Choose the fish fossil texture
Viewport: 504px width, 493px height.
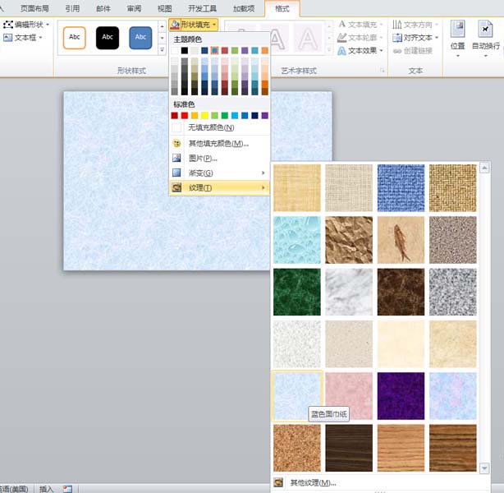[400, 240]
